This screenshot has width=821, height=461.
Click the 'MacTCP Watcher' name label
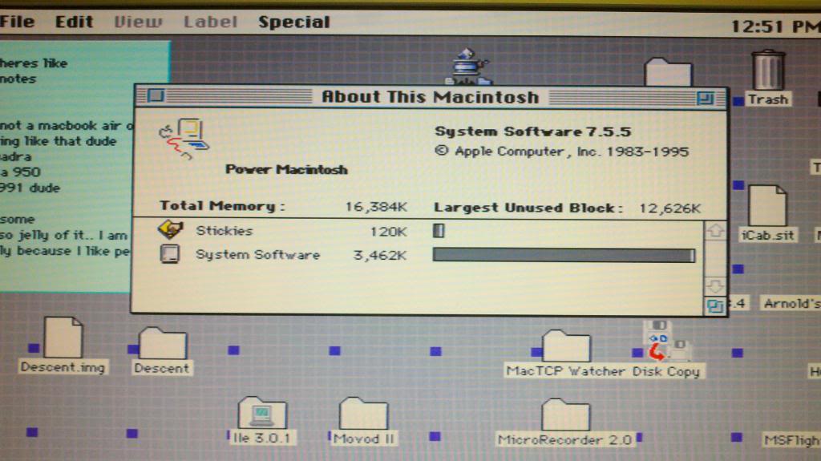tap(565, 371)
